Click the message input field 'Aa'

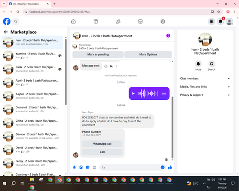tap(130, 168)
